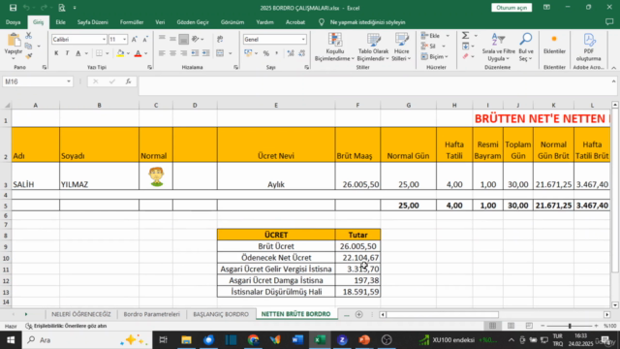620x349 pixels.
Task: Switch to Formüller tab
Action: click(x=132, y=22)
